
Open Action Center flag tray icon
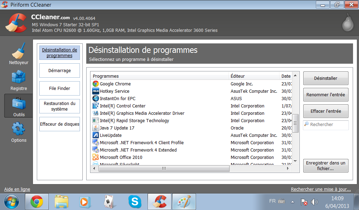click(x=304, y=202)
